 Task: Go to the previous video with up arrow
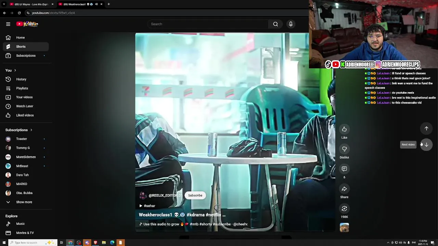click(x=426, y=128)
